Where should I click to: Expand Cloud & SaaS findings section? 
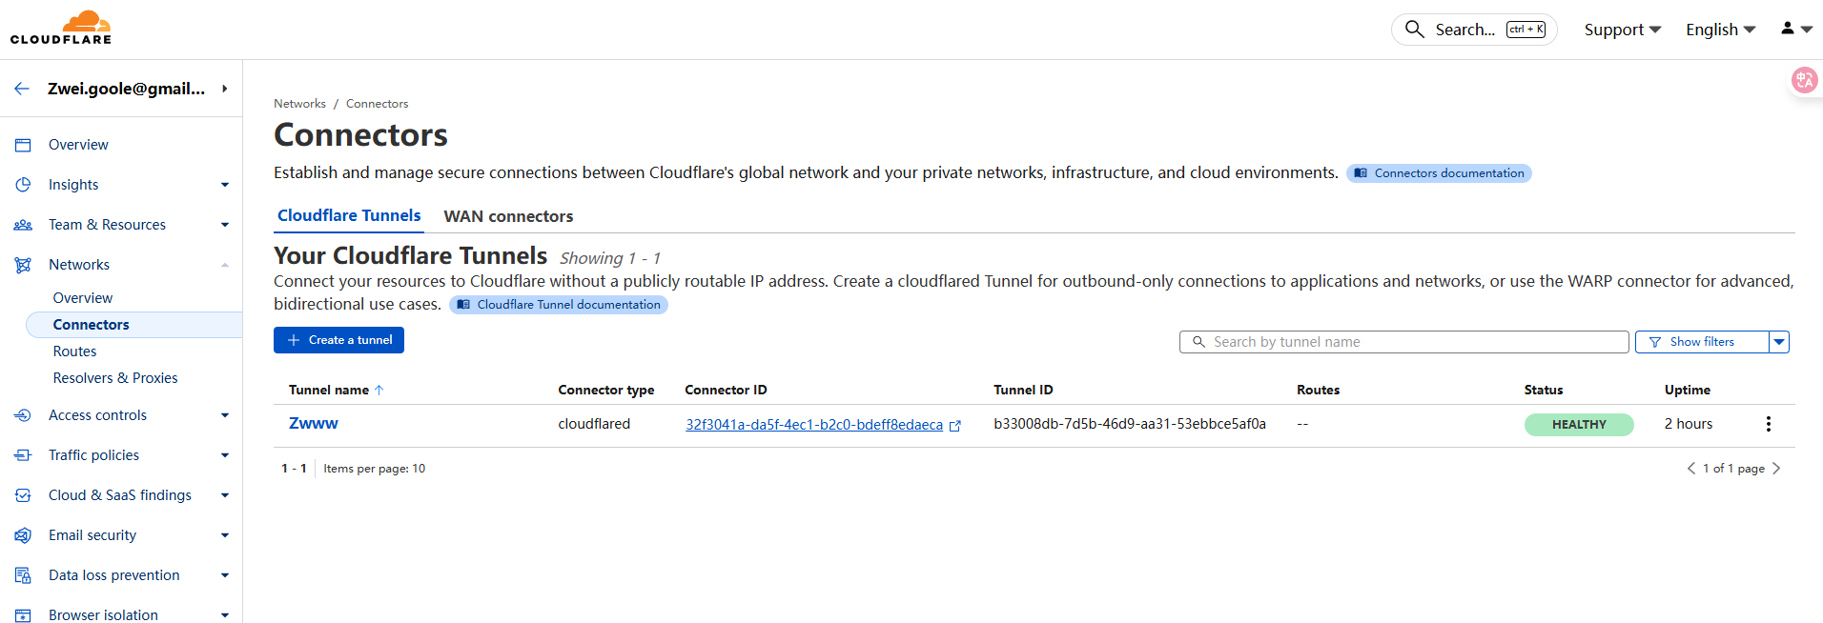coord(225,495)
